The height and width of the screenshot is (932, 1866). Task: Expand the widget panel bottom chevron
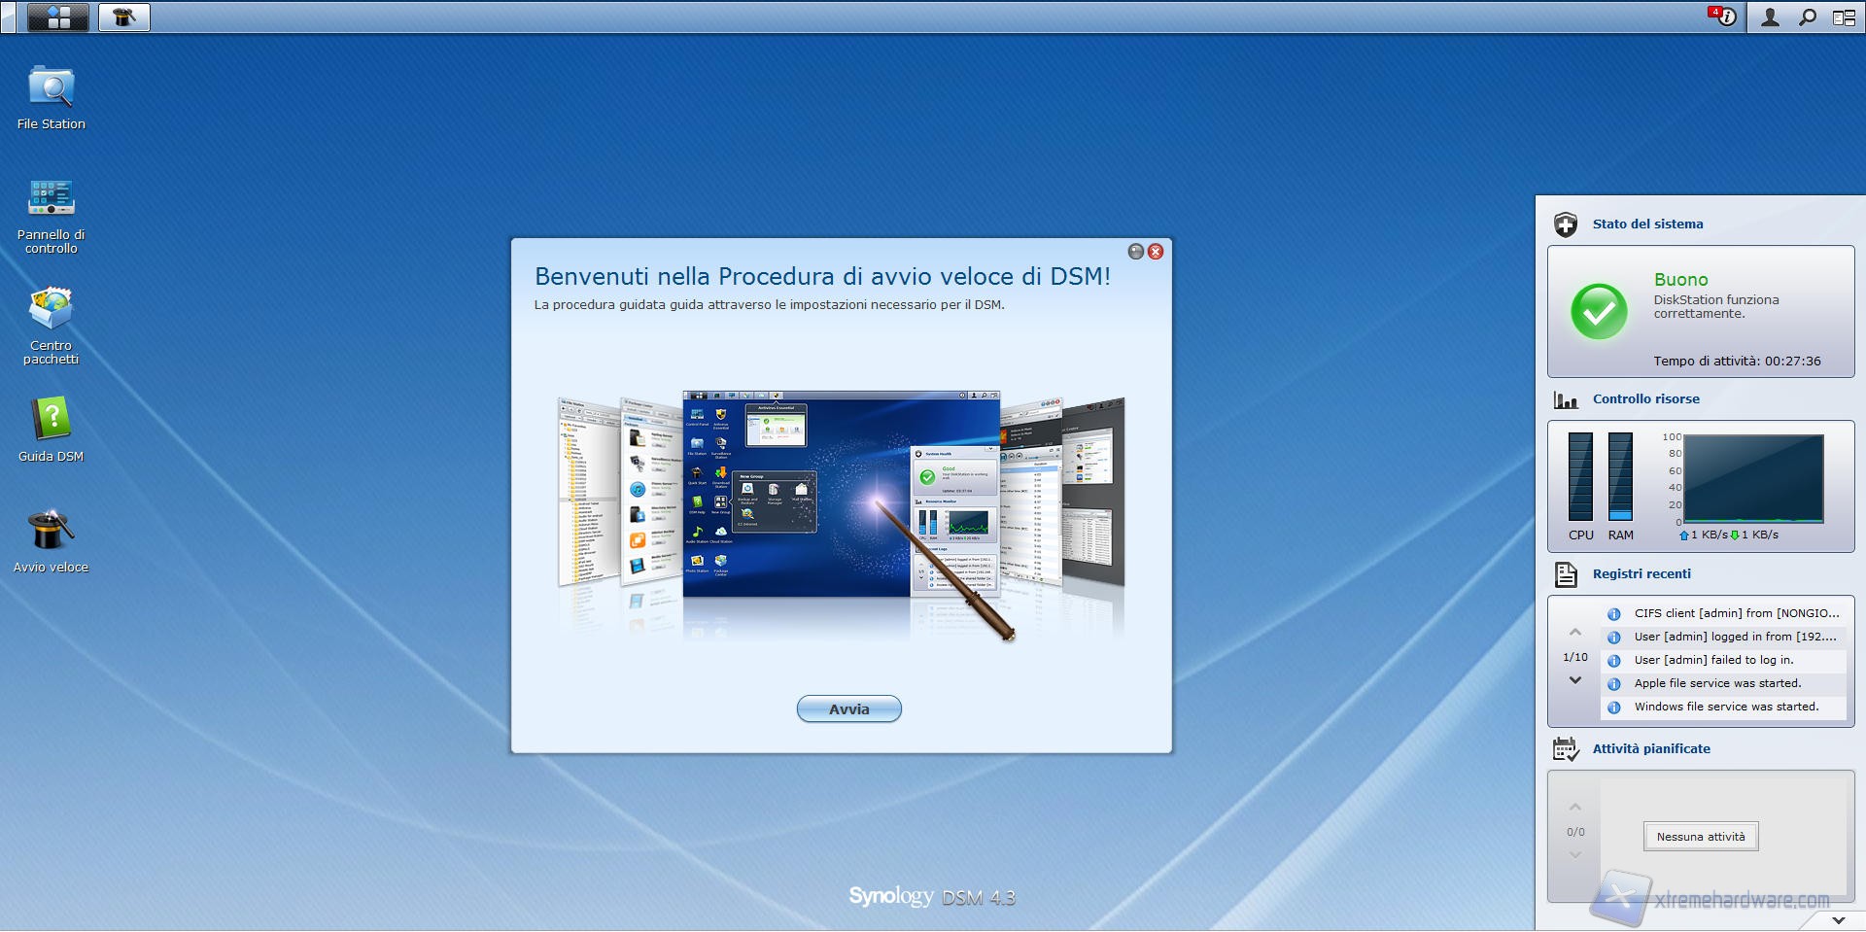pos(1838,919)
